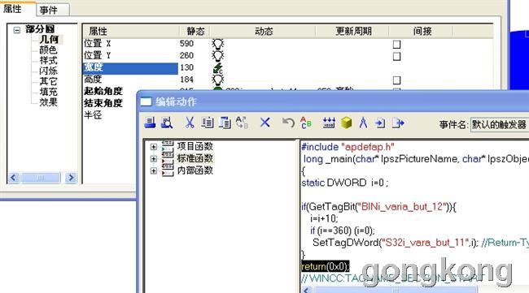Click the find and replace A-B icon
The height and width of the screenshot is (293, 529).
click(242, 123)
